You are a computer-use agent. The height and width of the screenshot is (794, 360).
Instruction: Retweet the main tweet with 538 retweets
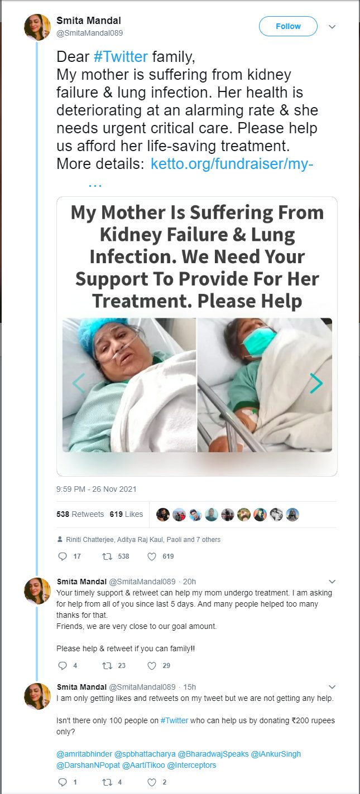pos(107,556)
